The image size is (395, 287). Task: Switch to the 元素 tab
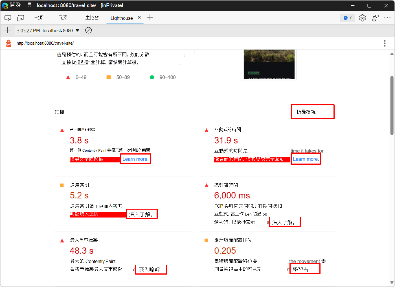click(x=63, y=18)
